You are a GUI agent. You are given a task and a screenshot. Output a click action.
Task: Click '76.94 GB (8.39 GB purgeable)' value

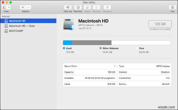coord(100,78)
